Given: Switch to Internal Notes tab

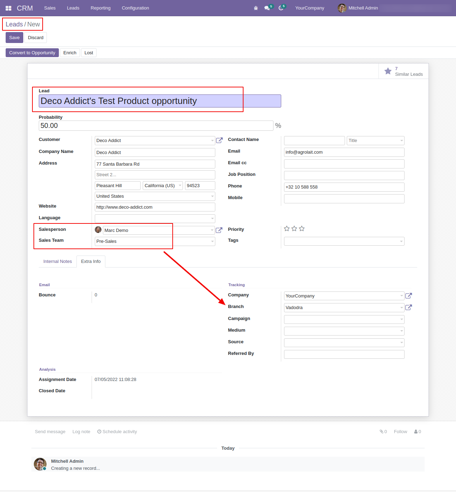Looking at the screenshot, I should pos(57,262).
